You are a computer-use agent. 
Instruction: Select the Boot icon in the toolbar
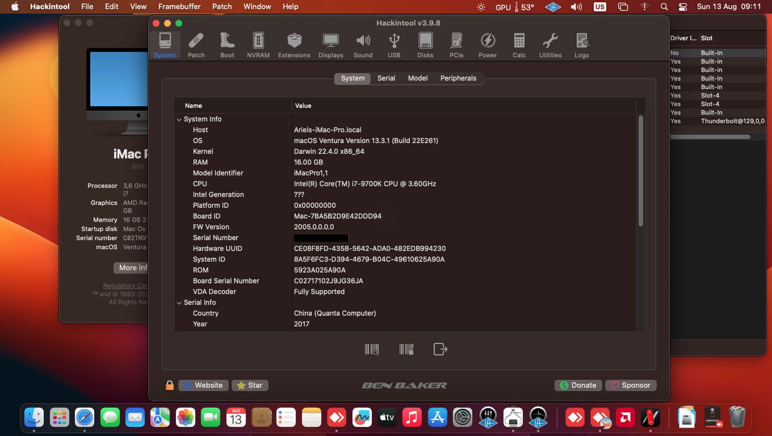pos(227,44)
